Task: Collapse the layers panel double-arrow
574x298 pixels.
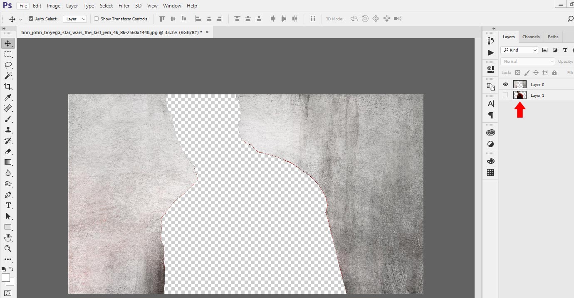Action: point(494,29)
